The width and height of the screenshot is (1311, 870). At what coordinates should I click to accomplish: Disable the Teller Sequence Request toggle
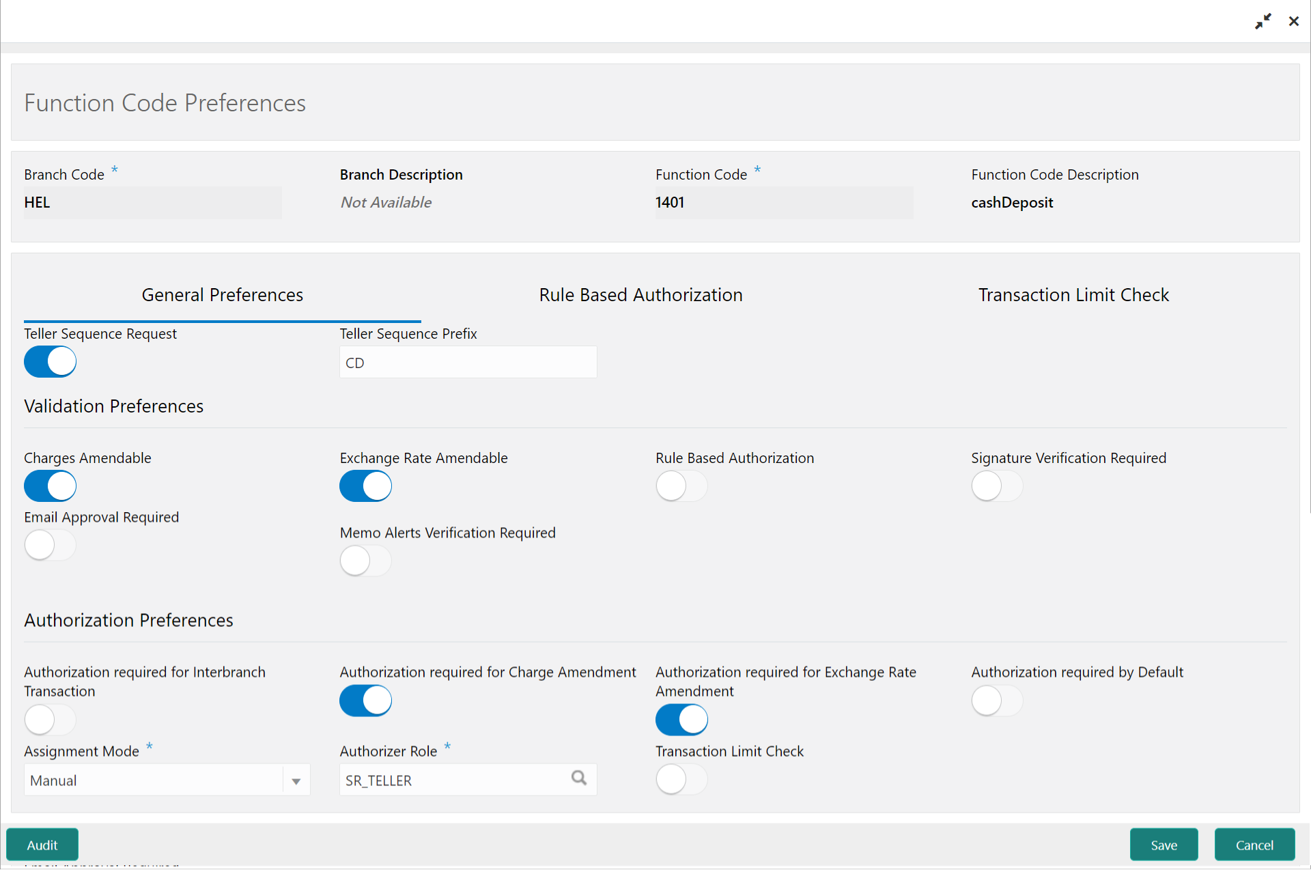(x=51, y=362)
